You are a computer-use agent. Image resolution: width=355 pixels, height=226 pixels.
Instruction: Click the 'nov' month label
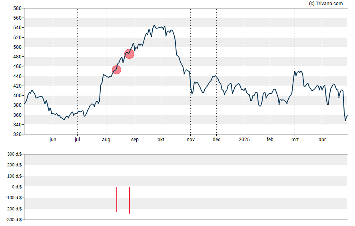pos(191,140)
